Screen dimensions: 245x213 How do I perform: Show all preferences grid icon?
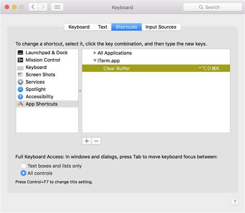(x=57, y=7)
